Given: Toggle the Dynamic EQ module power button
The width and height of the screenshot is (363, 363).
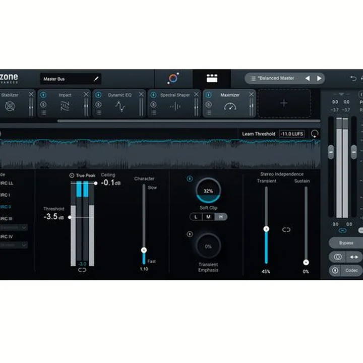Looking at the screenshot, I should pos(98,95).
